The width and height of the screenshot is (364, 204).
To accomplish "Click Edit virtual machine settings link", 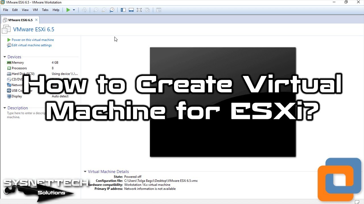I will [x=32, y=45].
